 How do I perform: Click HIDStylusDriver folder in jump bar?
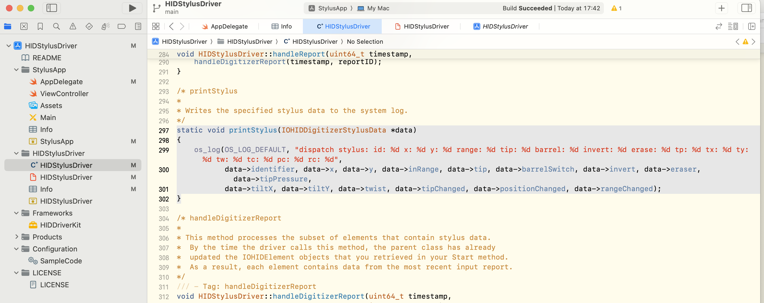point(245,42)
